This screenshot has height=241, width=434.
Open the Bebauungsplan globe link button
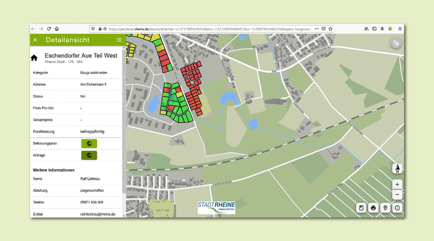(89, 143)
